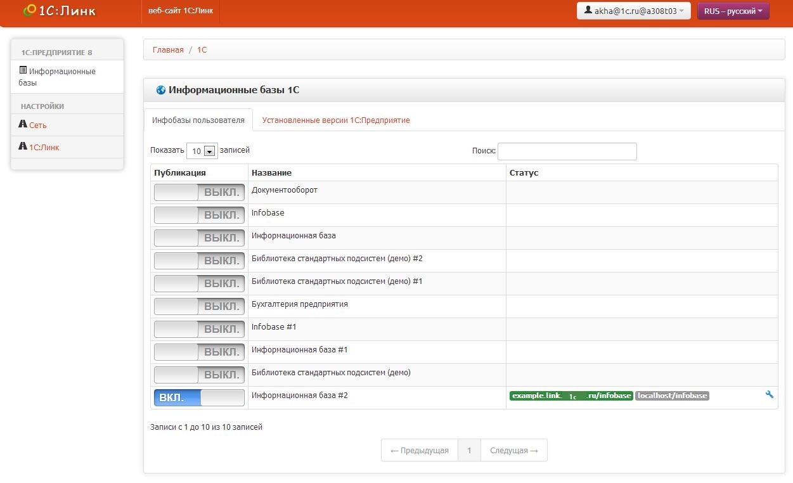
Task: Click the Информационные базы 1С panel title
Action: tap(234, 90)
